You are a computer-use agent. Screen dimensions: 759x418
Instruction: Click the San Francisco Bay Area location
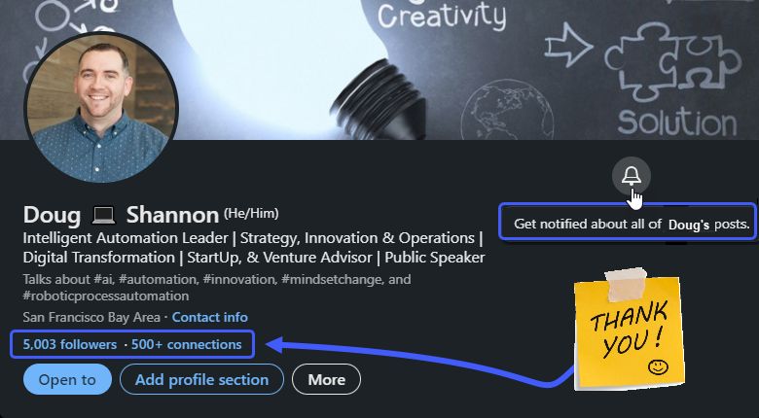93,317
